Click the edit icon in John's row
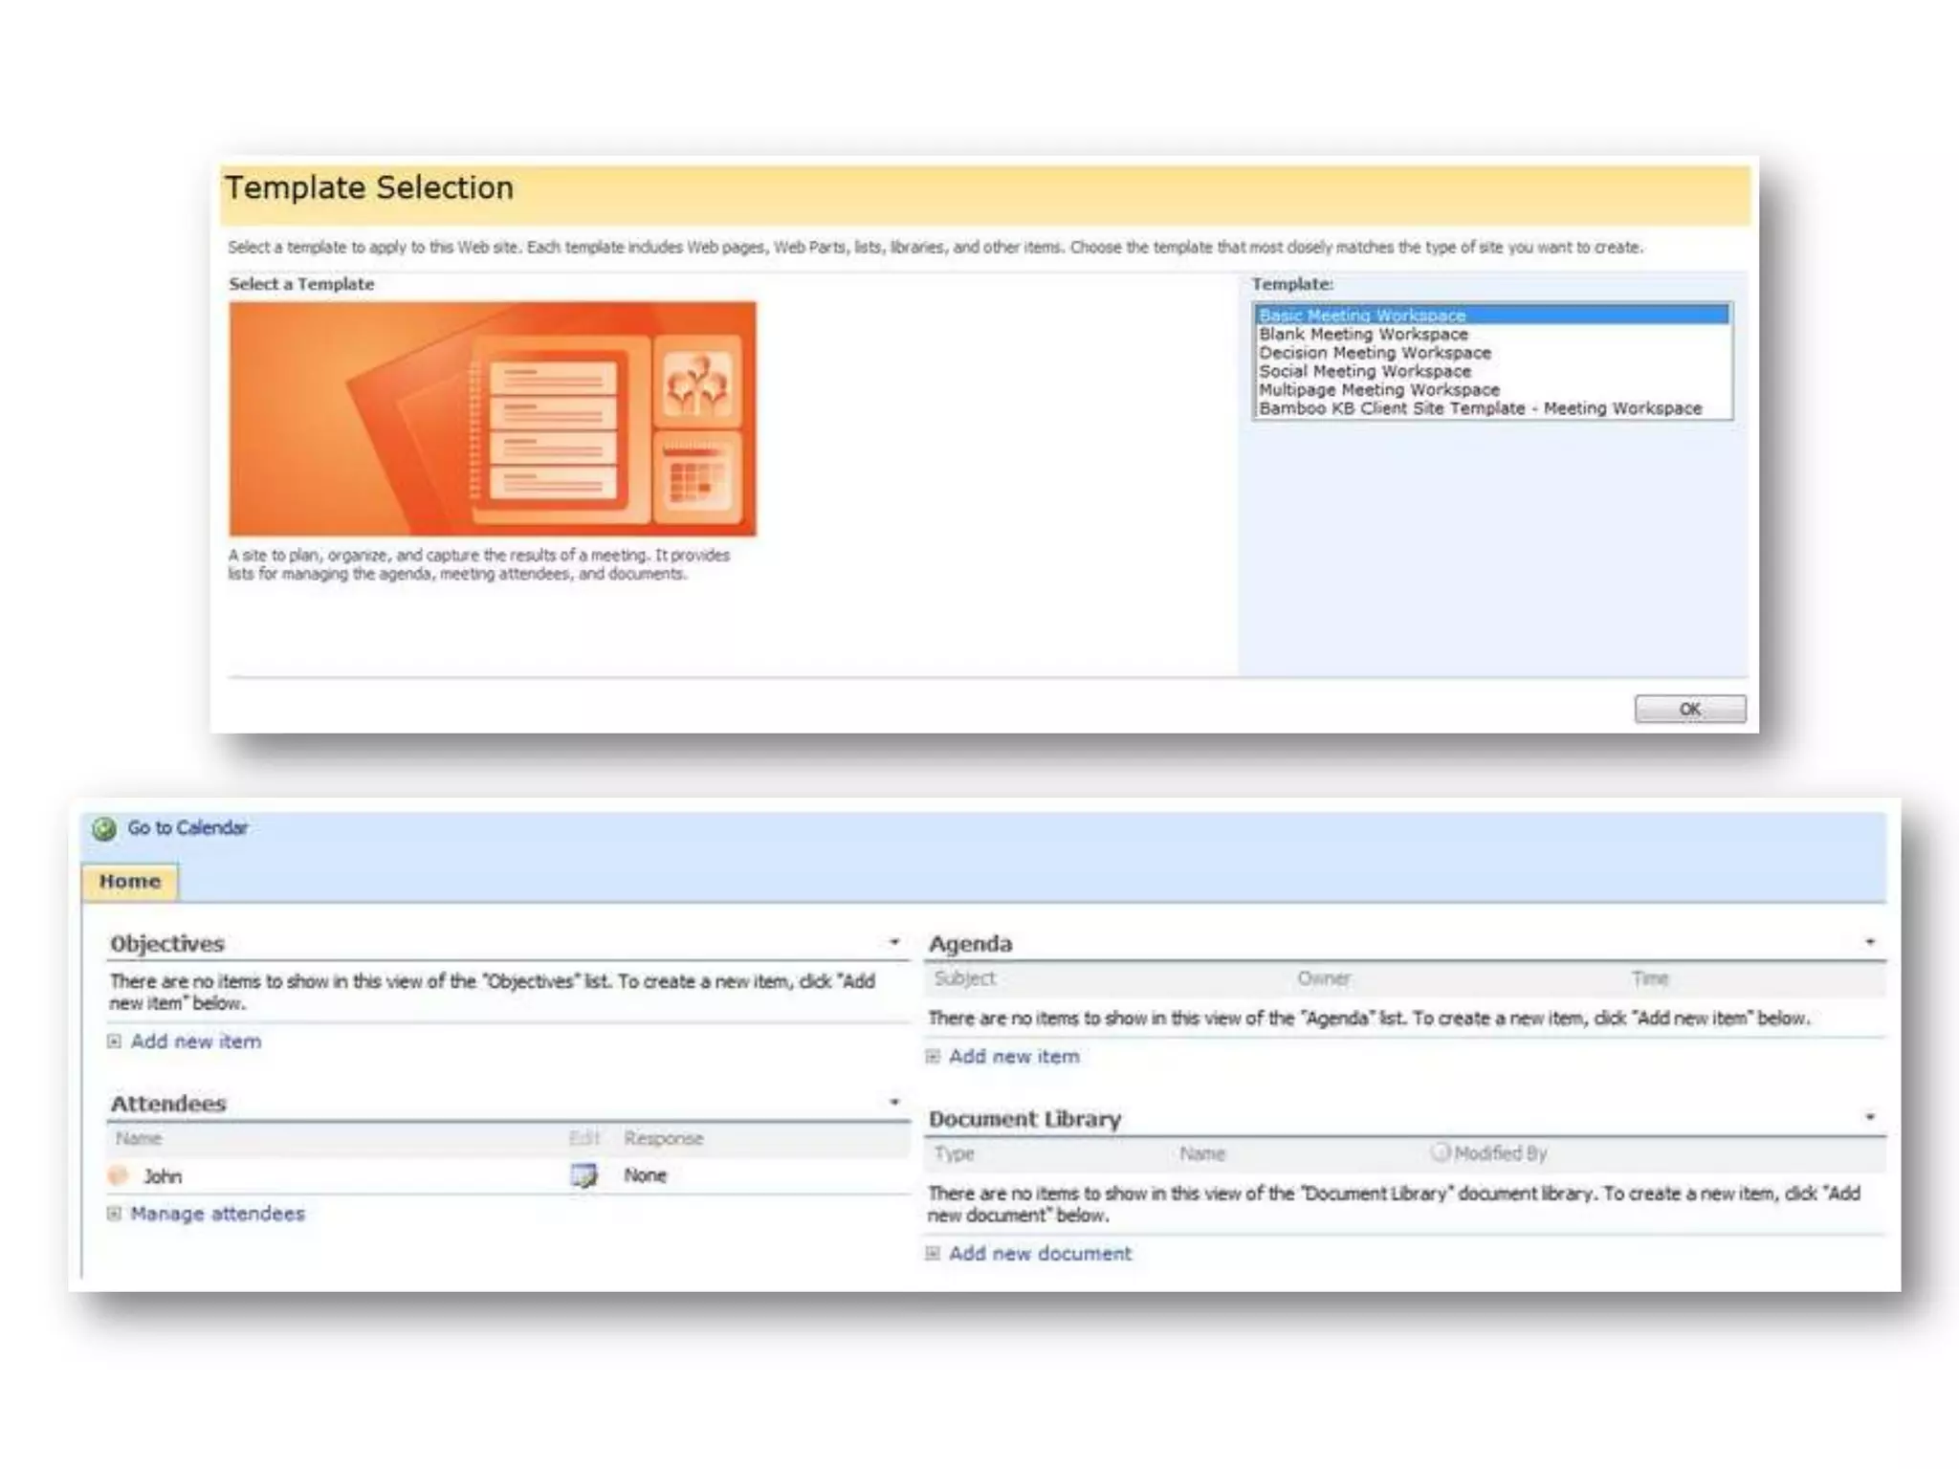1959x1469 pixels. 583,1175
